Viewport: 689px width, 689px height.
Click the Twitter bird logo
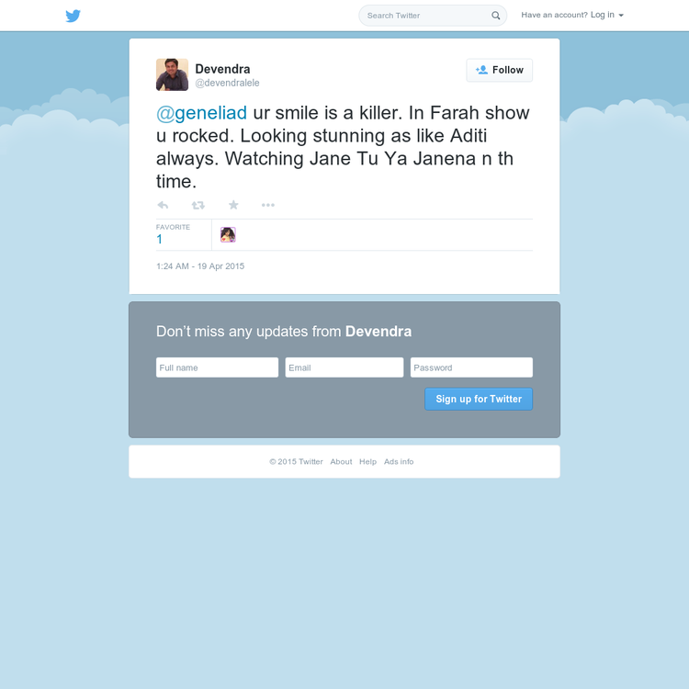point(73,16)
